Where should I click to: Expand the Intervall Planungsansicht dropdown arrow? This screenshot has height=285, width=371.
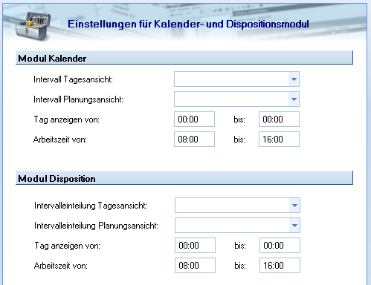[294, 99]
